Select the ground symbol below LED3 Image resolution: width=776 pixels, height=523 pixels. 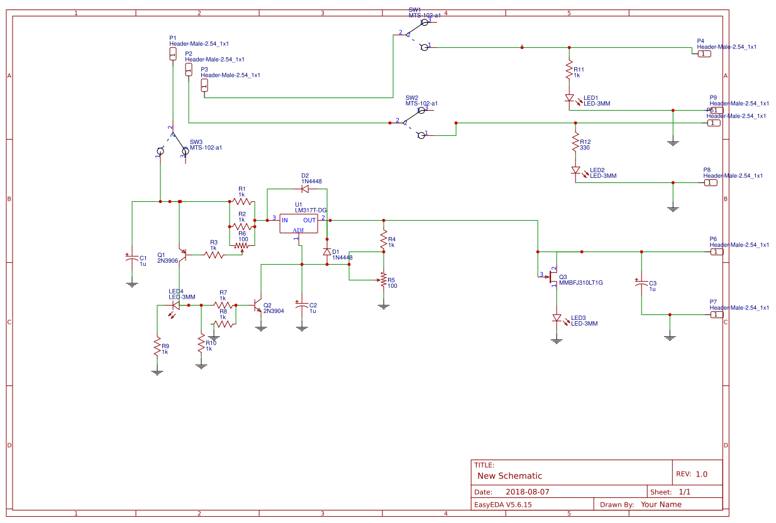click(x=557, y=340)
